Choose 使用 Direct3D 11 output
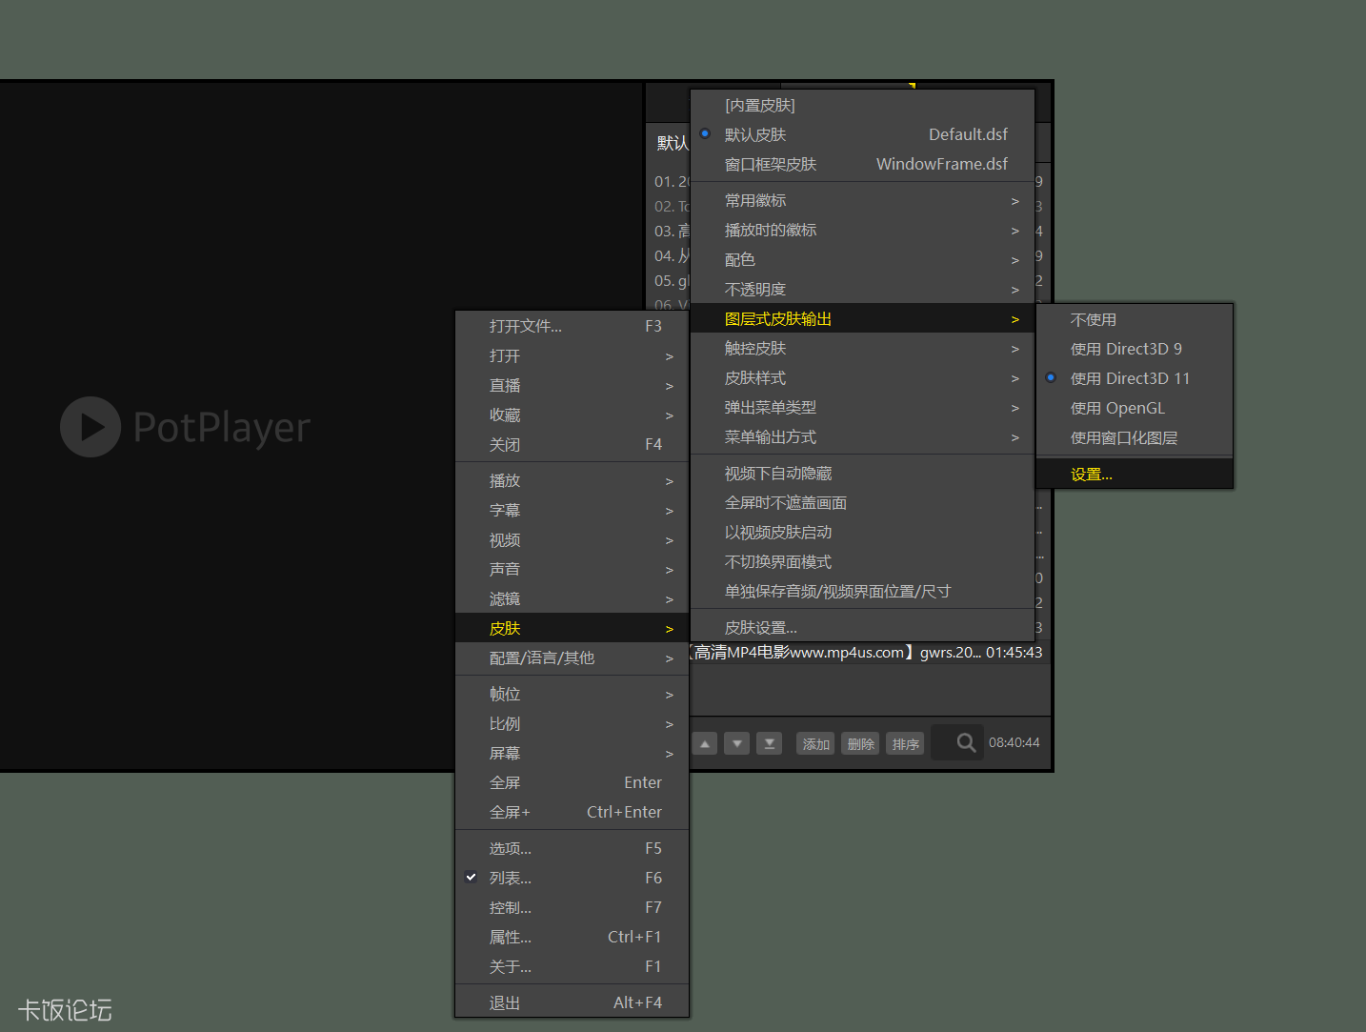The height and width of the screenshot is (1032, 1366). coord(1135,378)
